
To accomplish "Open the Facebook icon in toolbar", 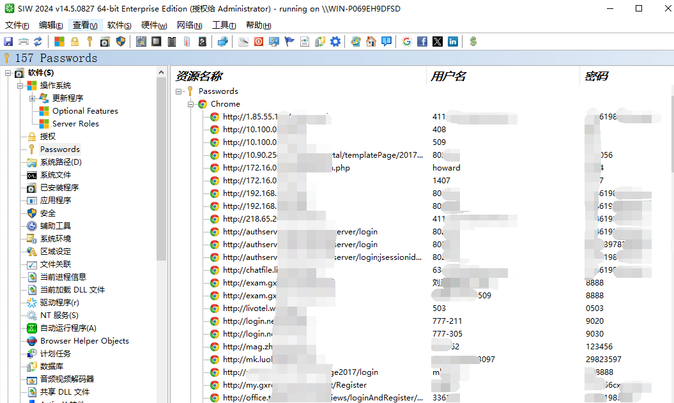I will (422, 42).
